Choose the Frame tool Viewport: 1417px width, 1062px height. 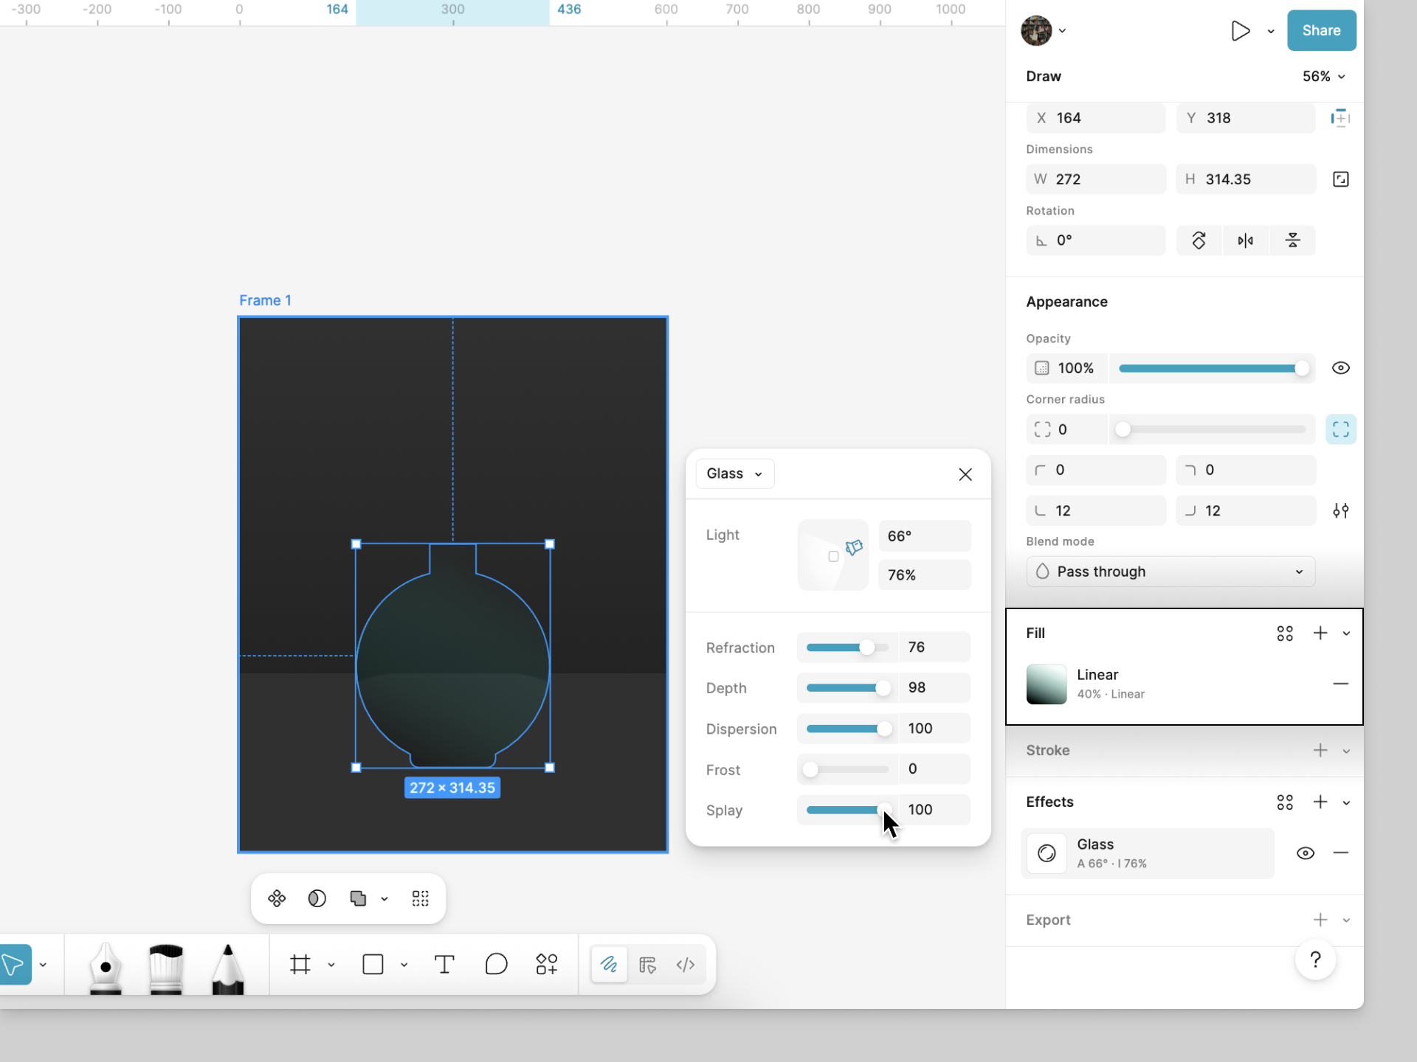(300, 965)
